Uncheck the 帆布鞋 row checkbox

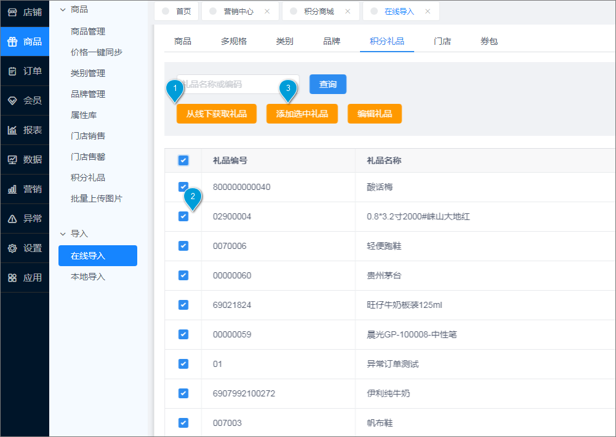183,422
